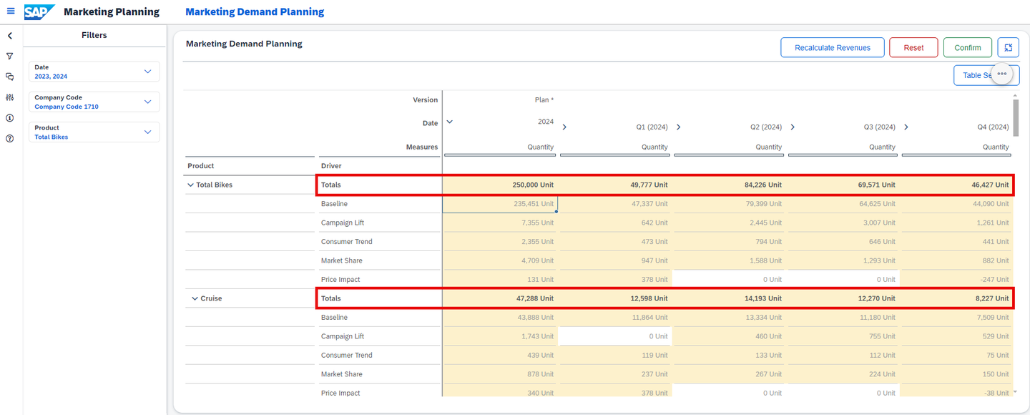Image resolution: width=1030 pixels, height=415 pixels.
Task: Click the vertical scrollbar of the table
Action: tap(1016, 118)
